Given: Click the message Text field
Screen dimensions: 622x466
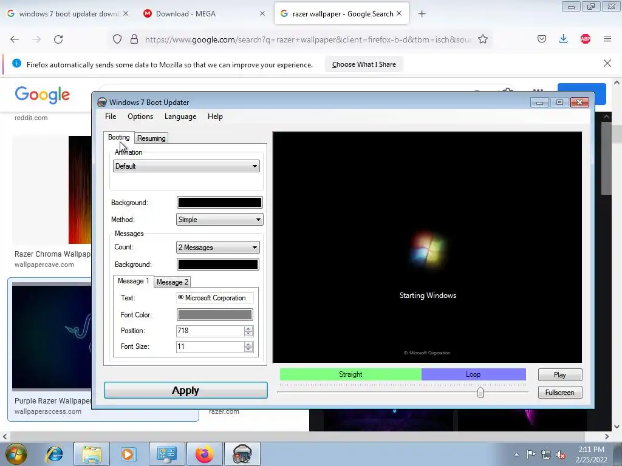Looking at the screenshot, I should (214, 297).
